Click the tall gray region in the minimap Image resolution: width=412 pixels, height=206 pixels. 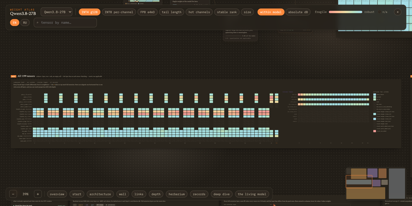pyautogui.click(x=397, y=183)
